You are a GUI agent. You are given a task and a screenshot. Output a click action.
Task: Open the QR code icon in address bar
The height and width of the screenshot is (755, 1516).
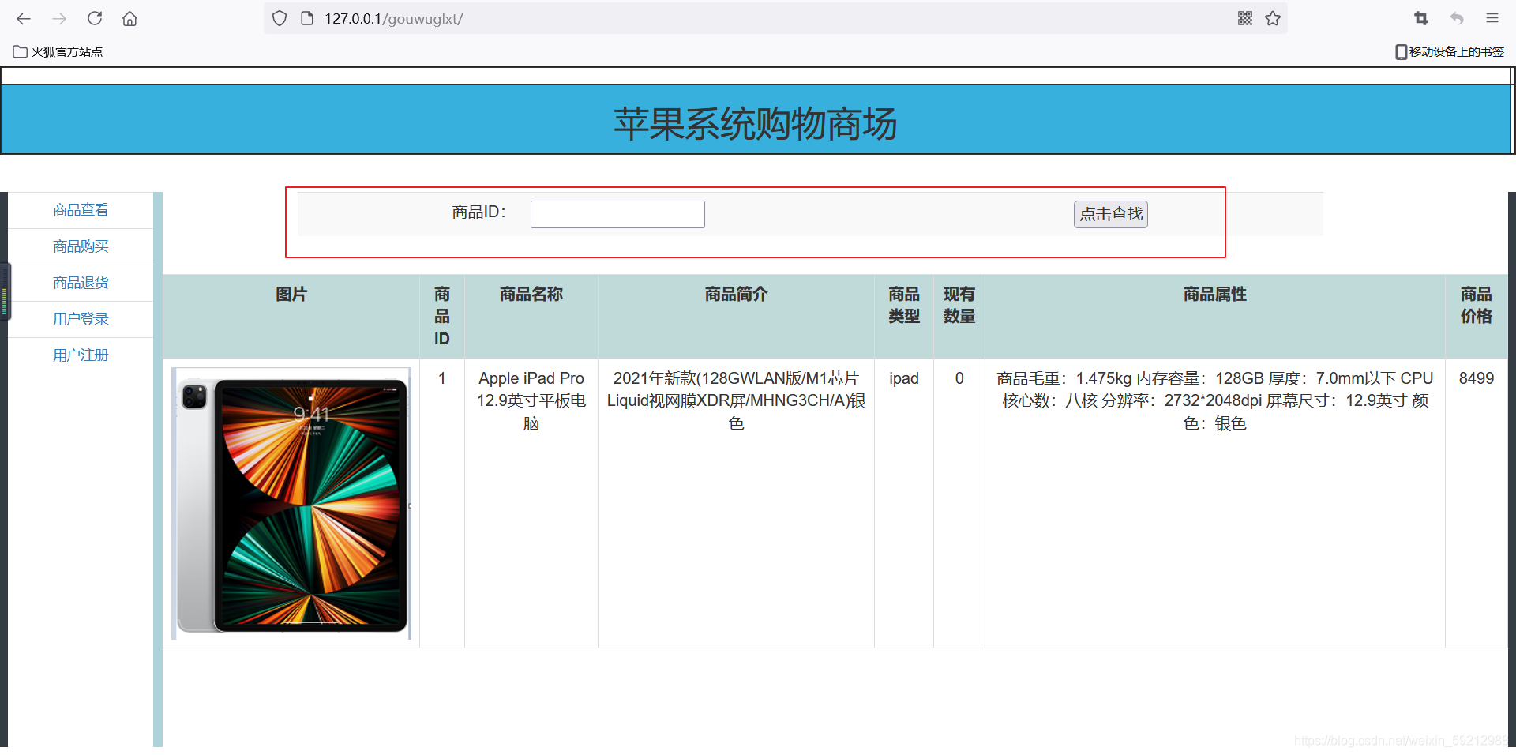tap(1245, 18)
